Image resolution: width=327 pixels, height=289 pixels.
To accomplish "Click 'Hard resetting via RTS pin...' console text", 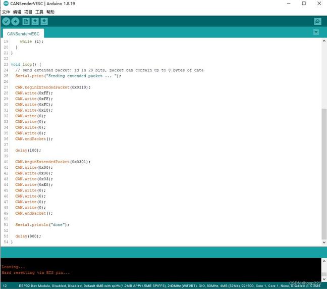I will pyautogui.click(x=36, y=273).
